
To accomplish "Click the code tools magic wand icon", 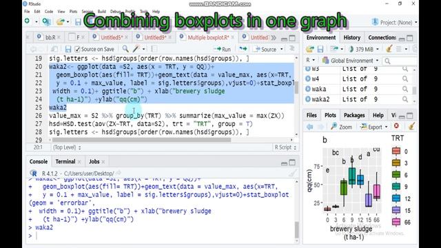I will click(x=136, y=49).
